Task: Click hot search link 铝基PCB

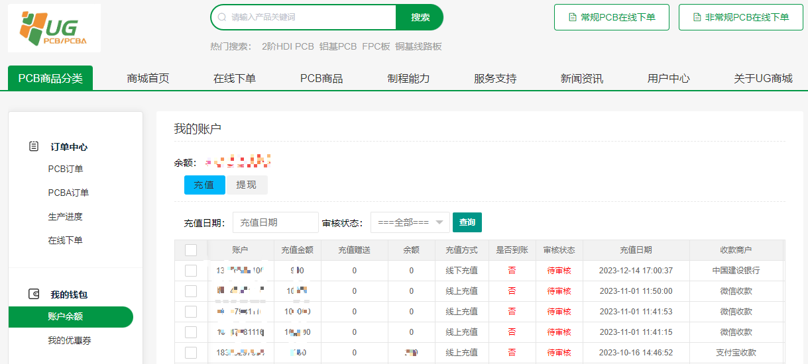Action: pos(338,46)
